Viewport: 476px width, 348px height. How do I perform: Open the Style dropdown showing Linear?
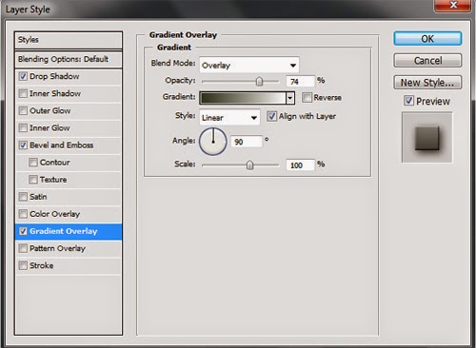[229, 118]
